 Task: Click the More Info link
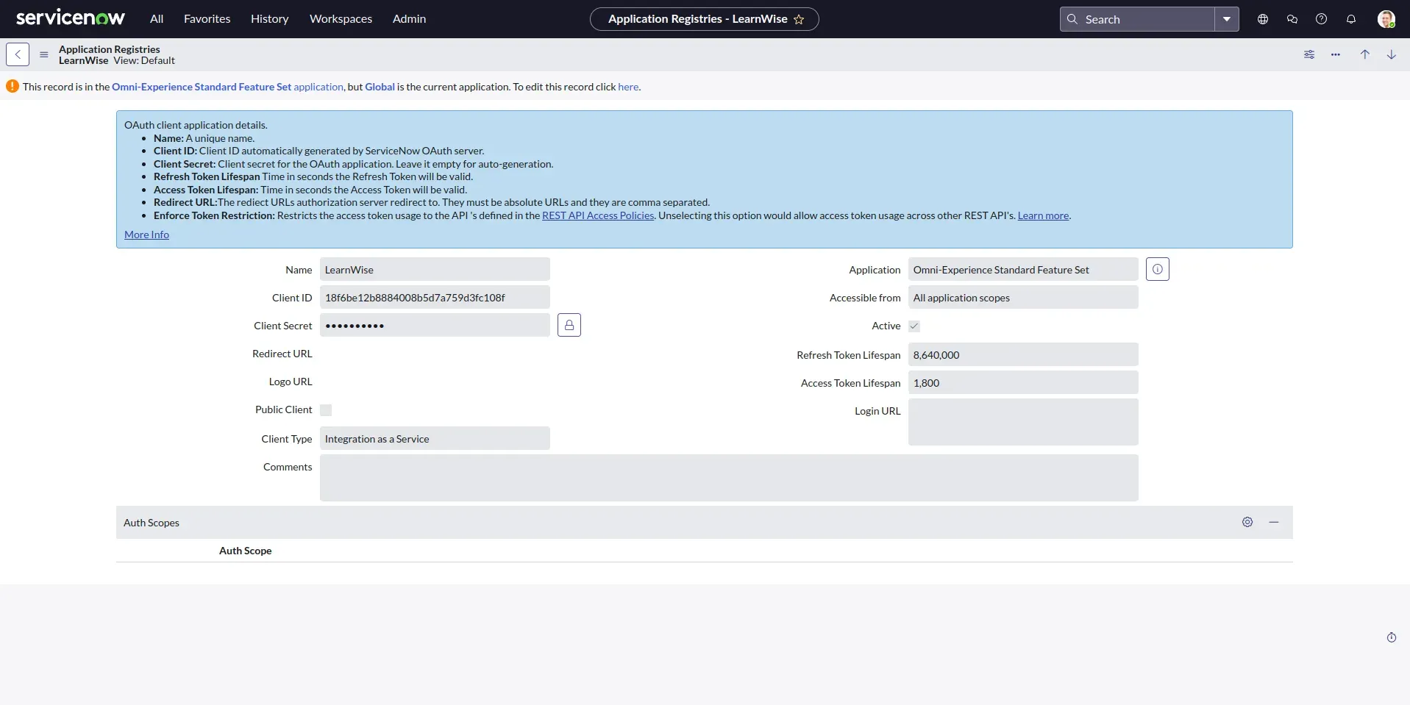click(146, 235)
